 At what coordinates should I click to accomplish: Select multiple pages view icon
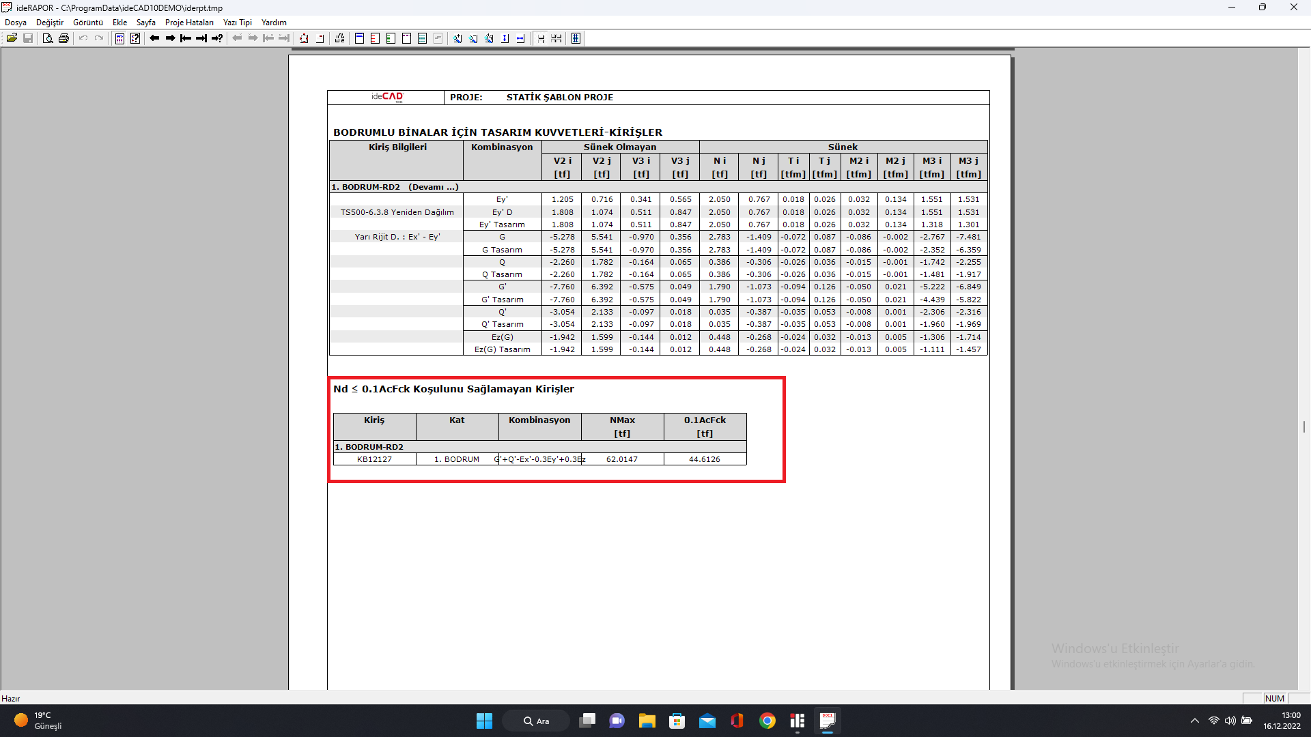pyautogui.click(x=556, y=38)
